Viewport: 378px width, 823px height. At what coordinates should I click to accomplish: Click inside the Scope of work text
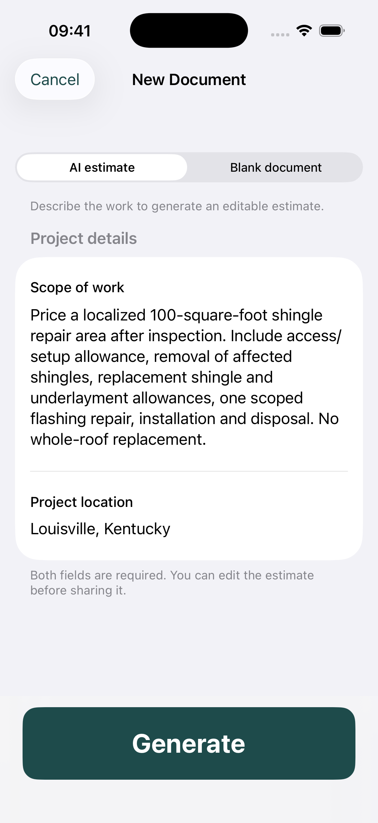click(186, 377)
